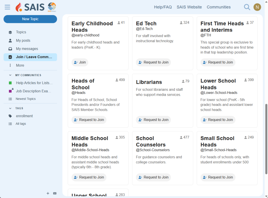Viewport: 268px width, 198px height.
Task: Click the green Help Articles community square
Action: (10, 83)
